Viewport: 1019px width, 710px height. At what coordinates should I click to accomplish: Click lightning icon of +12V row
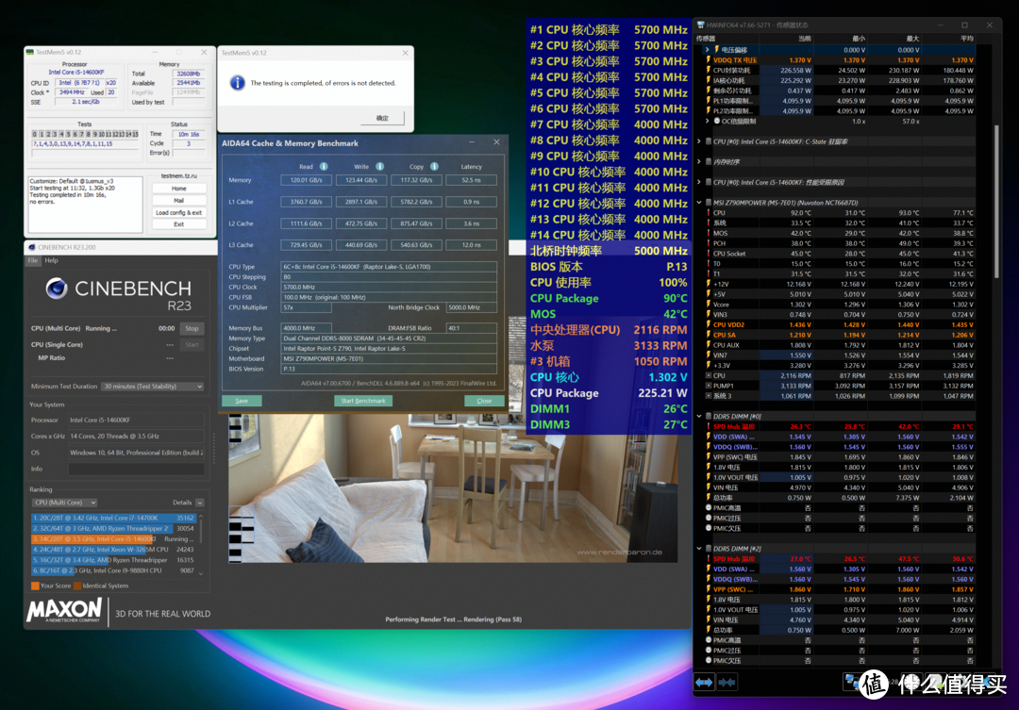[709, 284]
